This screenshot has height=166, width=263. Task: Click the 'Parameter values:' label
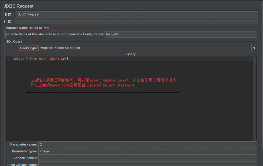tap(24, 144)
